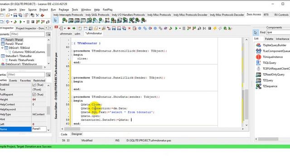Click the open folder icon in main toolbar
The image size is (290, 163).
click(8, 15)
